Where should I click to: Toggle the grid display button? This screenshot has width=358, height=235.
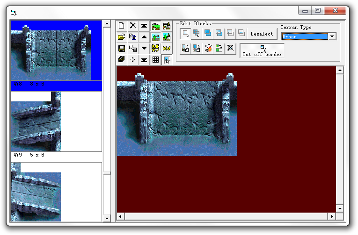coord(155,59)
